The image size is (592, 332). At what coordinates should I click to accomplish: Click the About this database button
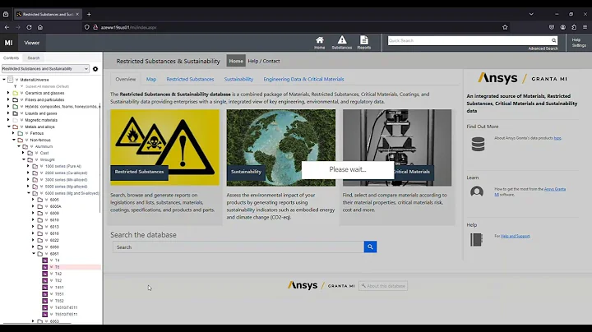383,286
